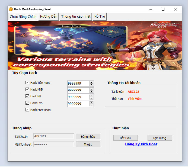Disable the Hack NP checkbox
The width and height of the screenshot is (188, 167).
[x=27, y=96]
